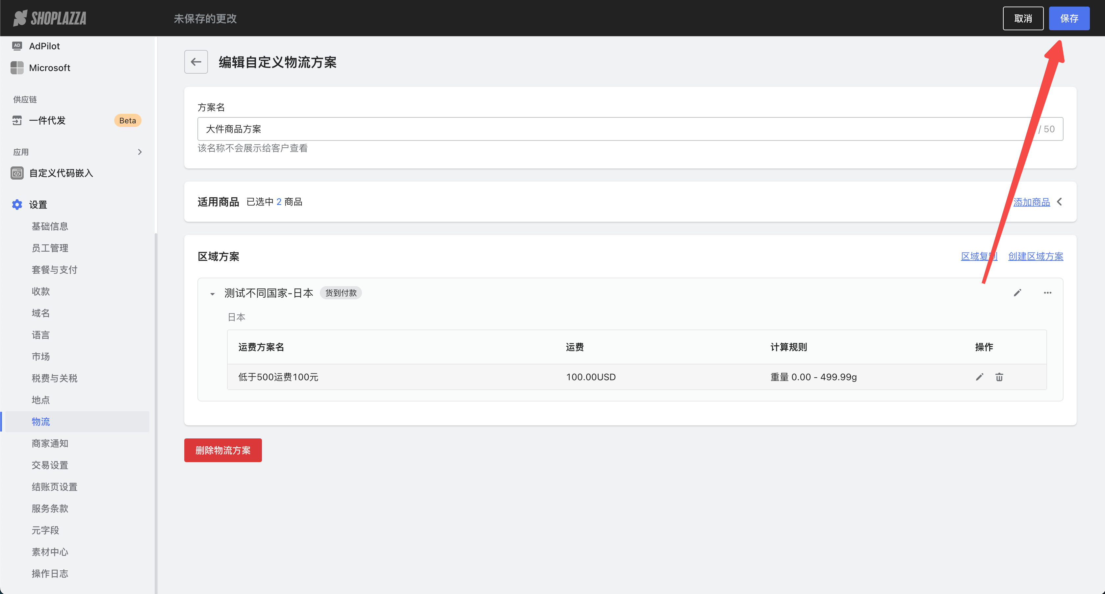The width and height of the screenshot is (1105, 594).
Task: Click the 未保存的更改 notice text
Action: pos(205,18)
